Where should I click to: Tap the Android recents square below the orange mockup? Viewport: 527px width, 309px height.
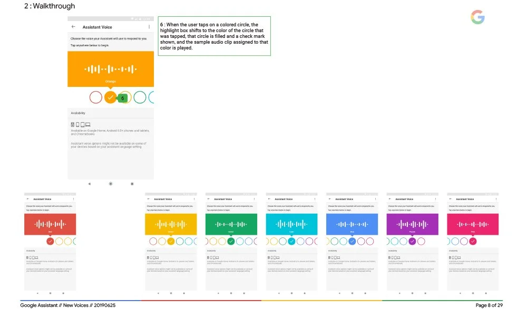coord(132,184)
